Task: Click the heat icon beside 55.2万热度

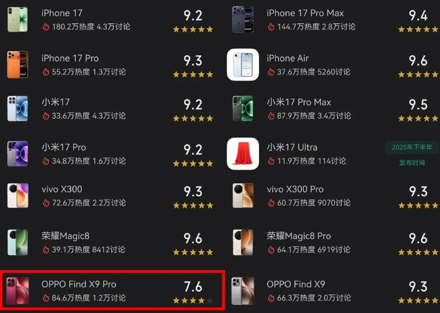Action: click(x=46, y=72)
